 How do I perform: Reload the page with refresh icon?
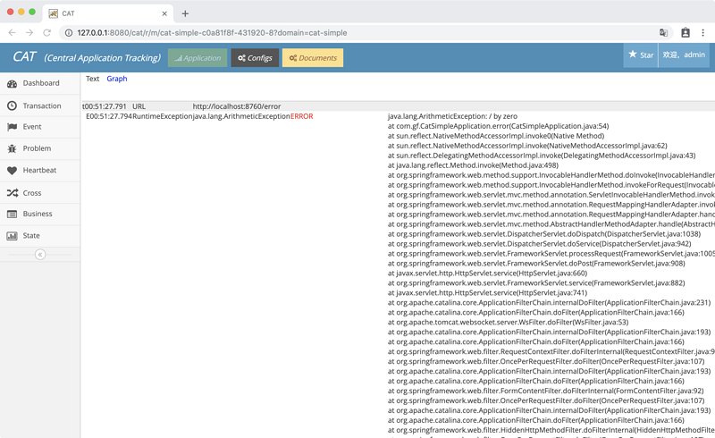pos(46,32)
